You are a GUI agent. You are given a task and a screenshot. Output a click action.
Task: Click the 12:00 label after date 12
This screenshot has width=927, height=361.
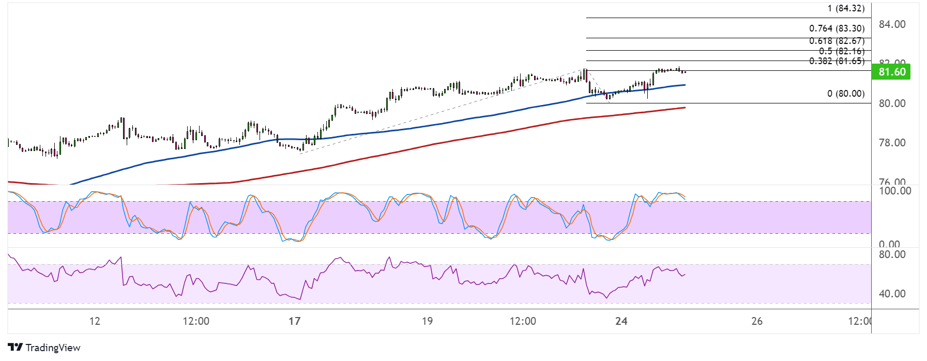tap(196, 321)
